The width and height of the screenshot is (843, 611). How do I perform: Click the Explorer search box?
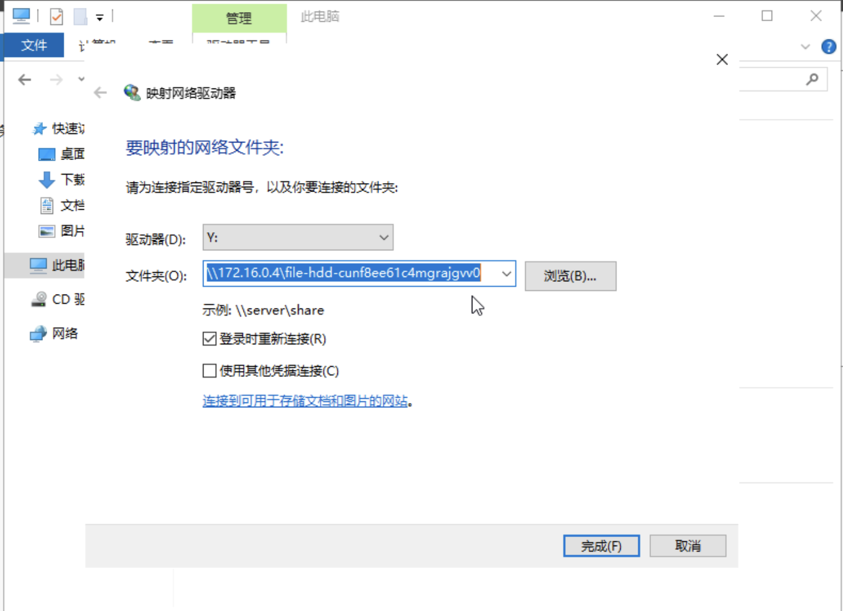point(784,79)
